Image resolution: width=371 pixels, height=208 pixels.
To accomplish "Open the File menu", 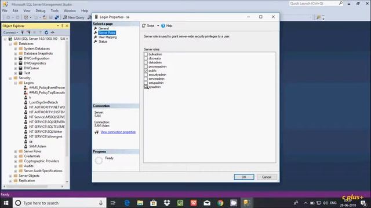I will (x=5, y=10).
